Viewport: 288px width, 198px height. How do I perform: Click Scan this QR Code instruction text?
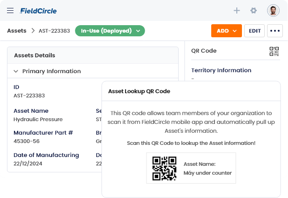coord(191,143)
